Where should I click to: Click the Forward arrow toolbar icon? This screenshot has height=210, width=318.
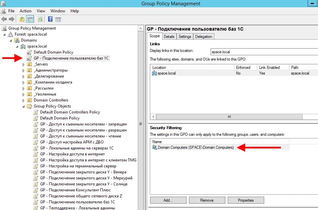[x=12, y=19]
